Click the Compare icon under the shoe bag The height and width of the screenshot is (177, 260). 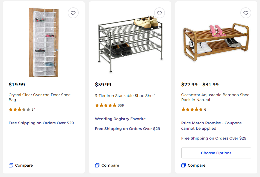[11, 165]
